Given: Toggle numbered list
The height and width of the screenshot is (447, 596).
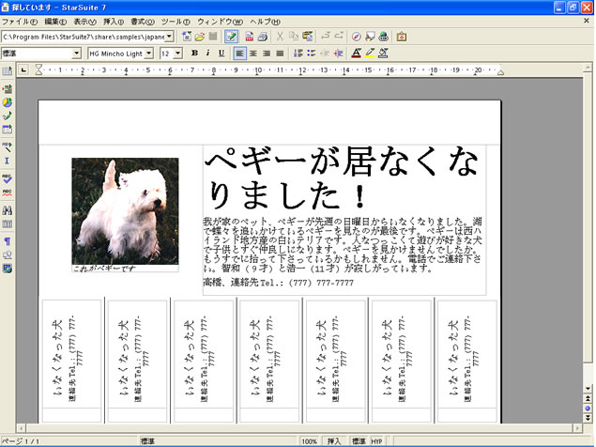Looking at the screenshot, I should coord(298,54).
